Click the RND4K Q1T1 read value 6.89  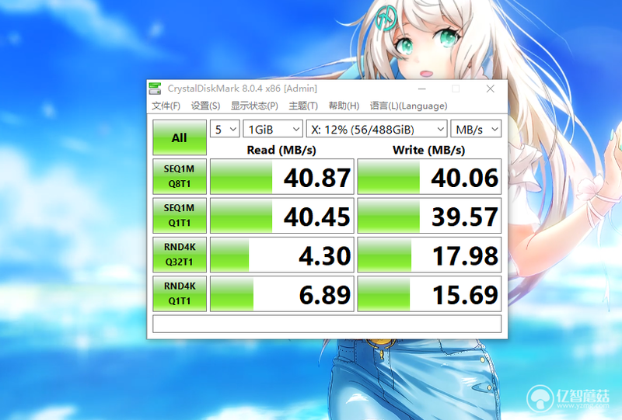[281, 293]
